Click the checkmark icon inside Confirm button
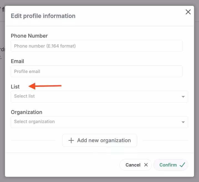Image resolution: width=199 pixels, height=182 pixels. (x=182, y=165)
